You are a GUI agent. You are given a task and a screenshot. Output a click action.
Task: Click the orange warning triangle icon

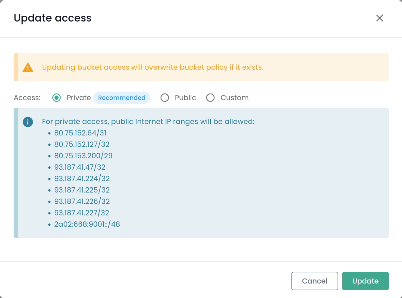point(28,67)
